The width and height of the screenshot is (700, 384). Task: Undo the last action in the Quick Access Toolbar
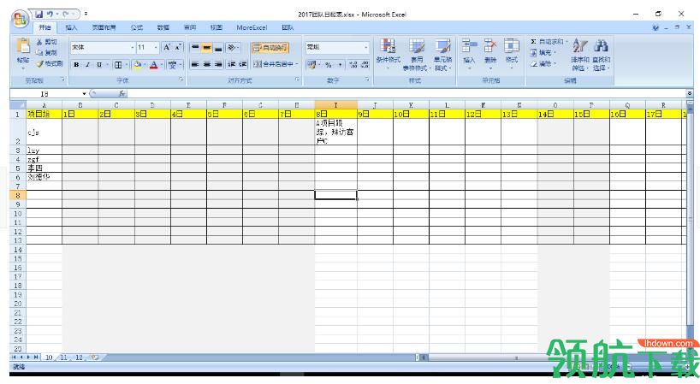tap(50, 15)
